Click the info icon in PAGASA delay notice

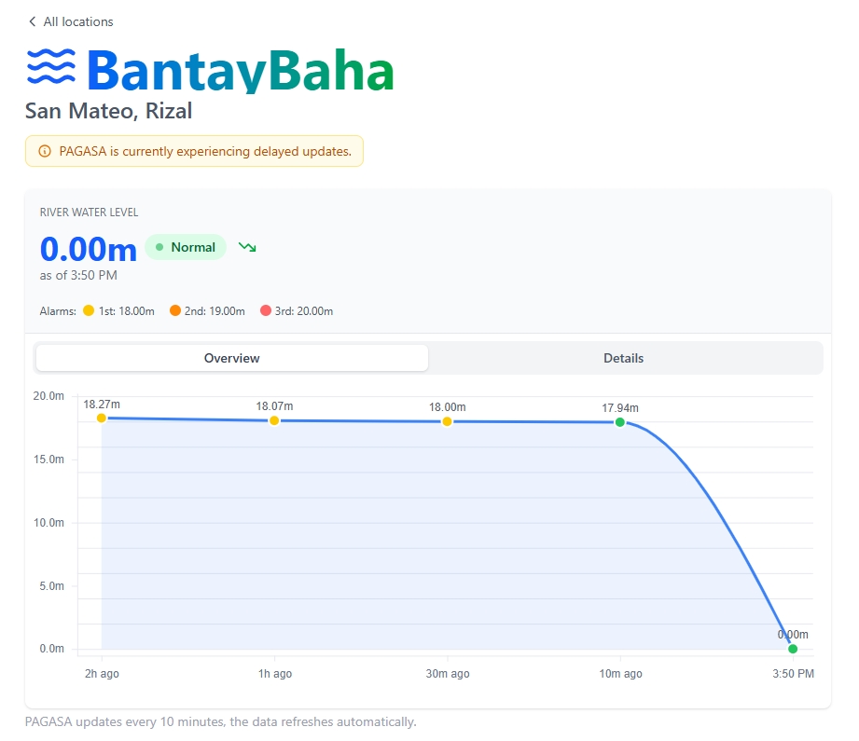45,151
